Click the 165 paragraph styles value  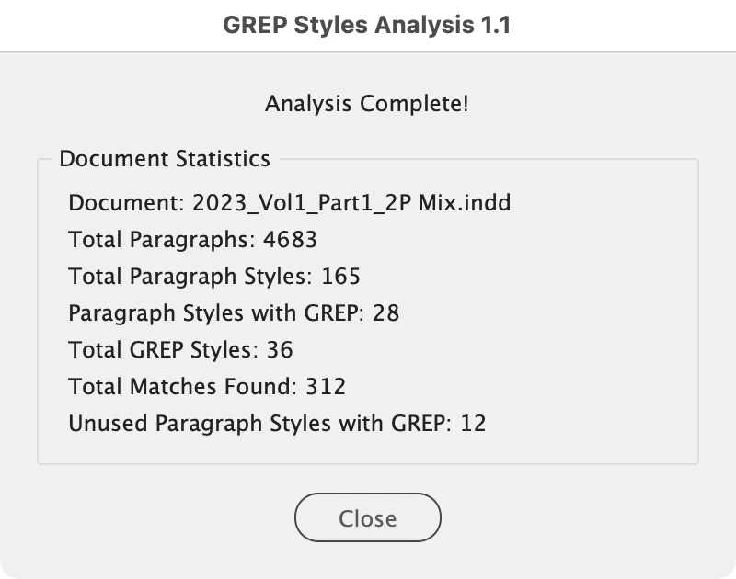[x=340, y=276]
